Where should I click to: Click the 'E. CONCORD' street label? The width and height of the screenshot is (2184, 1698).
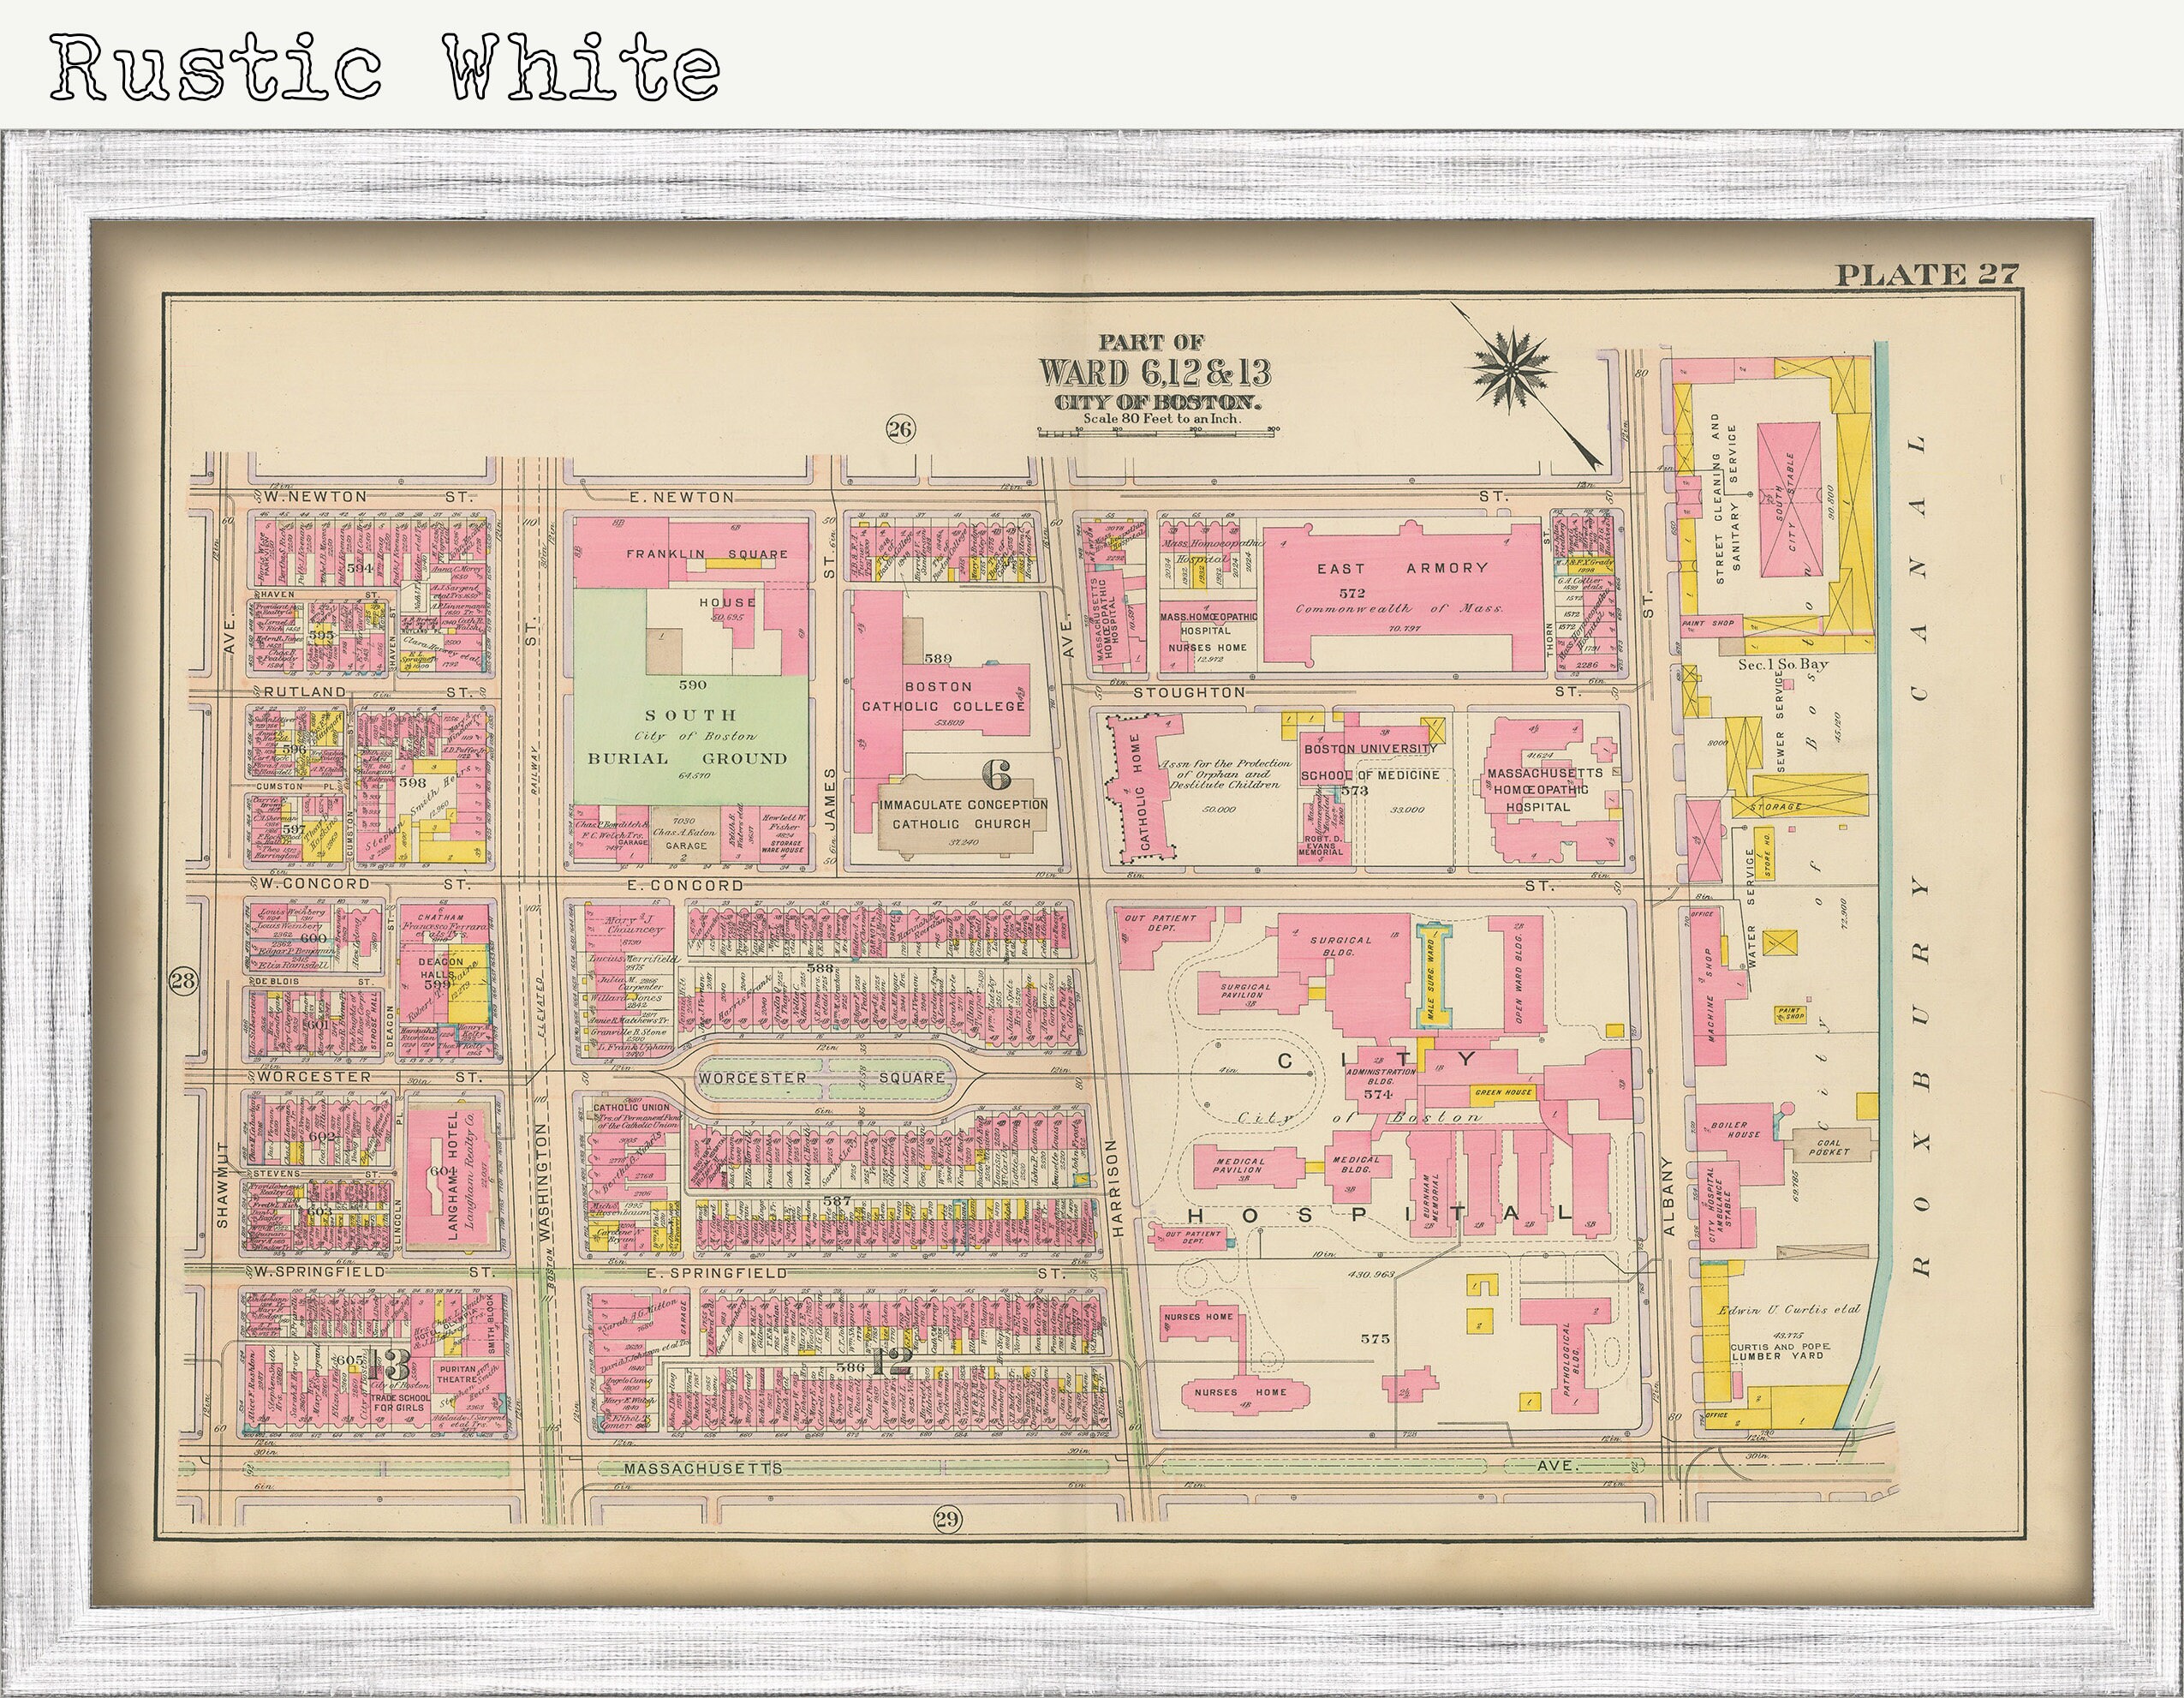(x=684, y=885)
